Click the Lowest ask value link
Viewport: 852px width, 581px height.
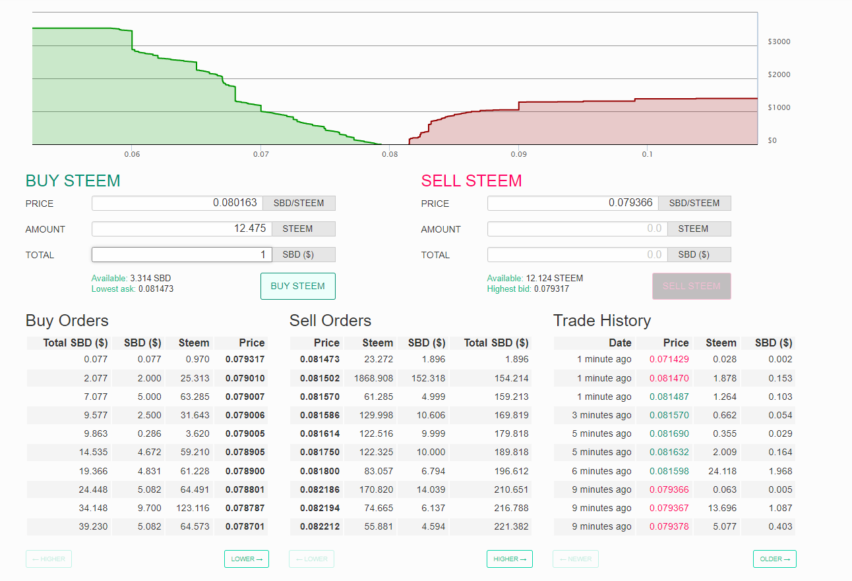[156, 289]
